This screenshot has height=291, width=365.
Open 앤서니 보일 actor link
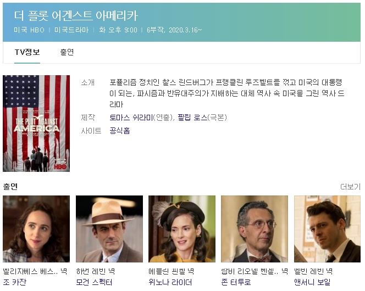(x=312, y=282)
